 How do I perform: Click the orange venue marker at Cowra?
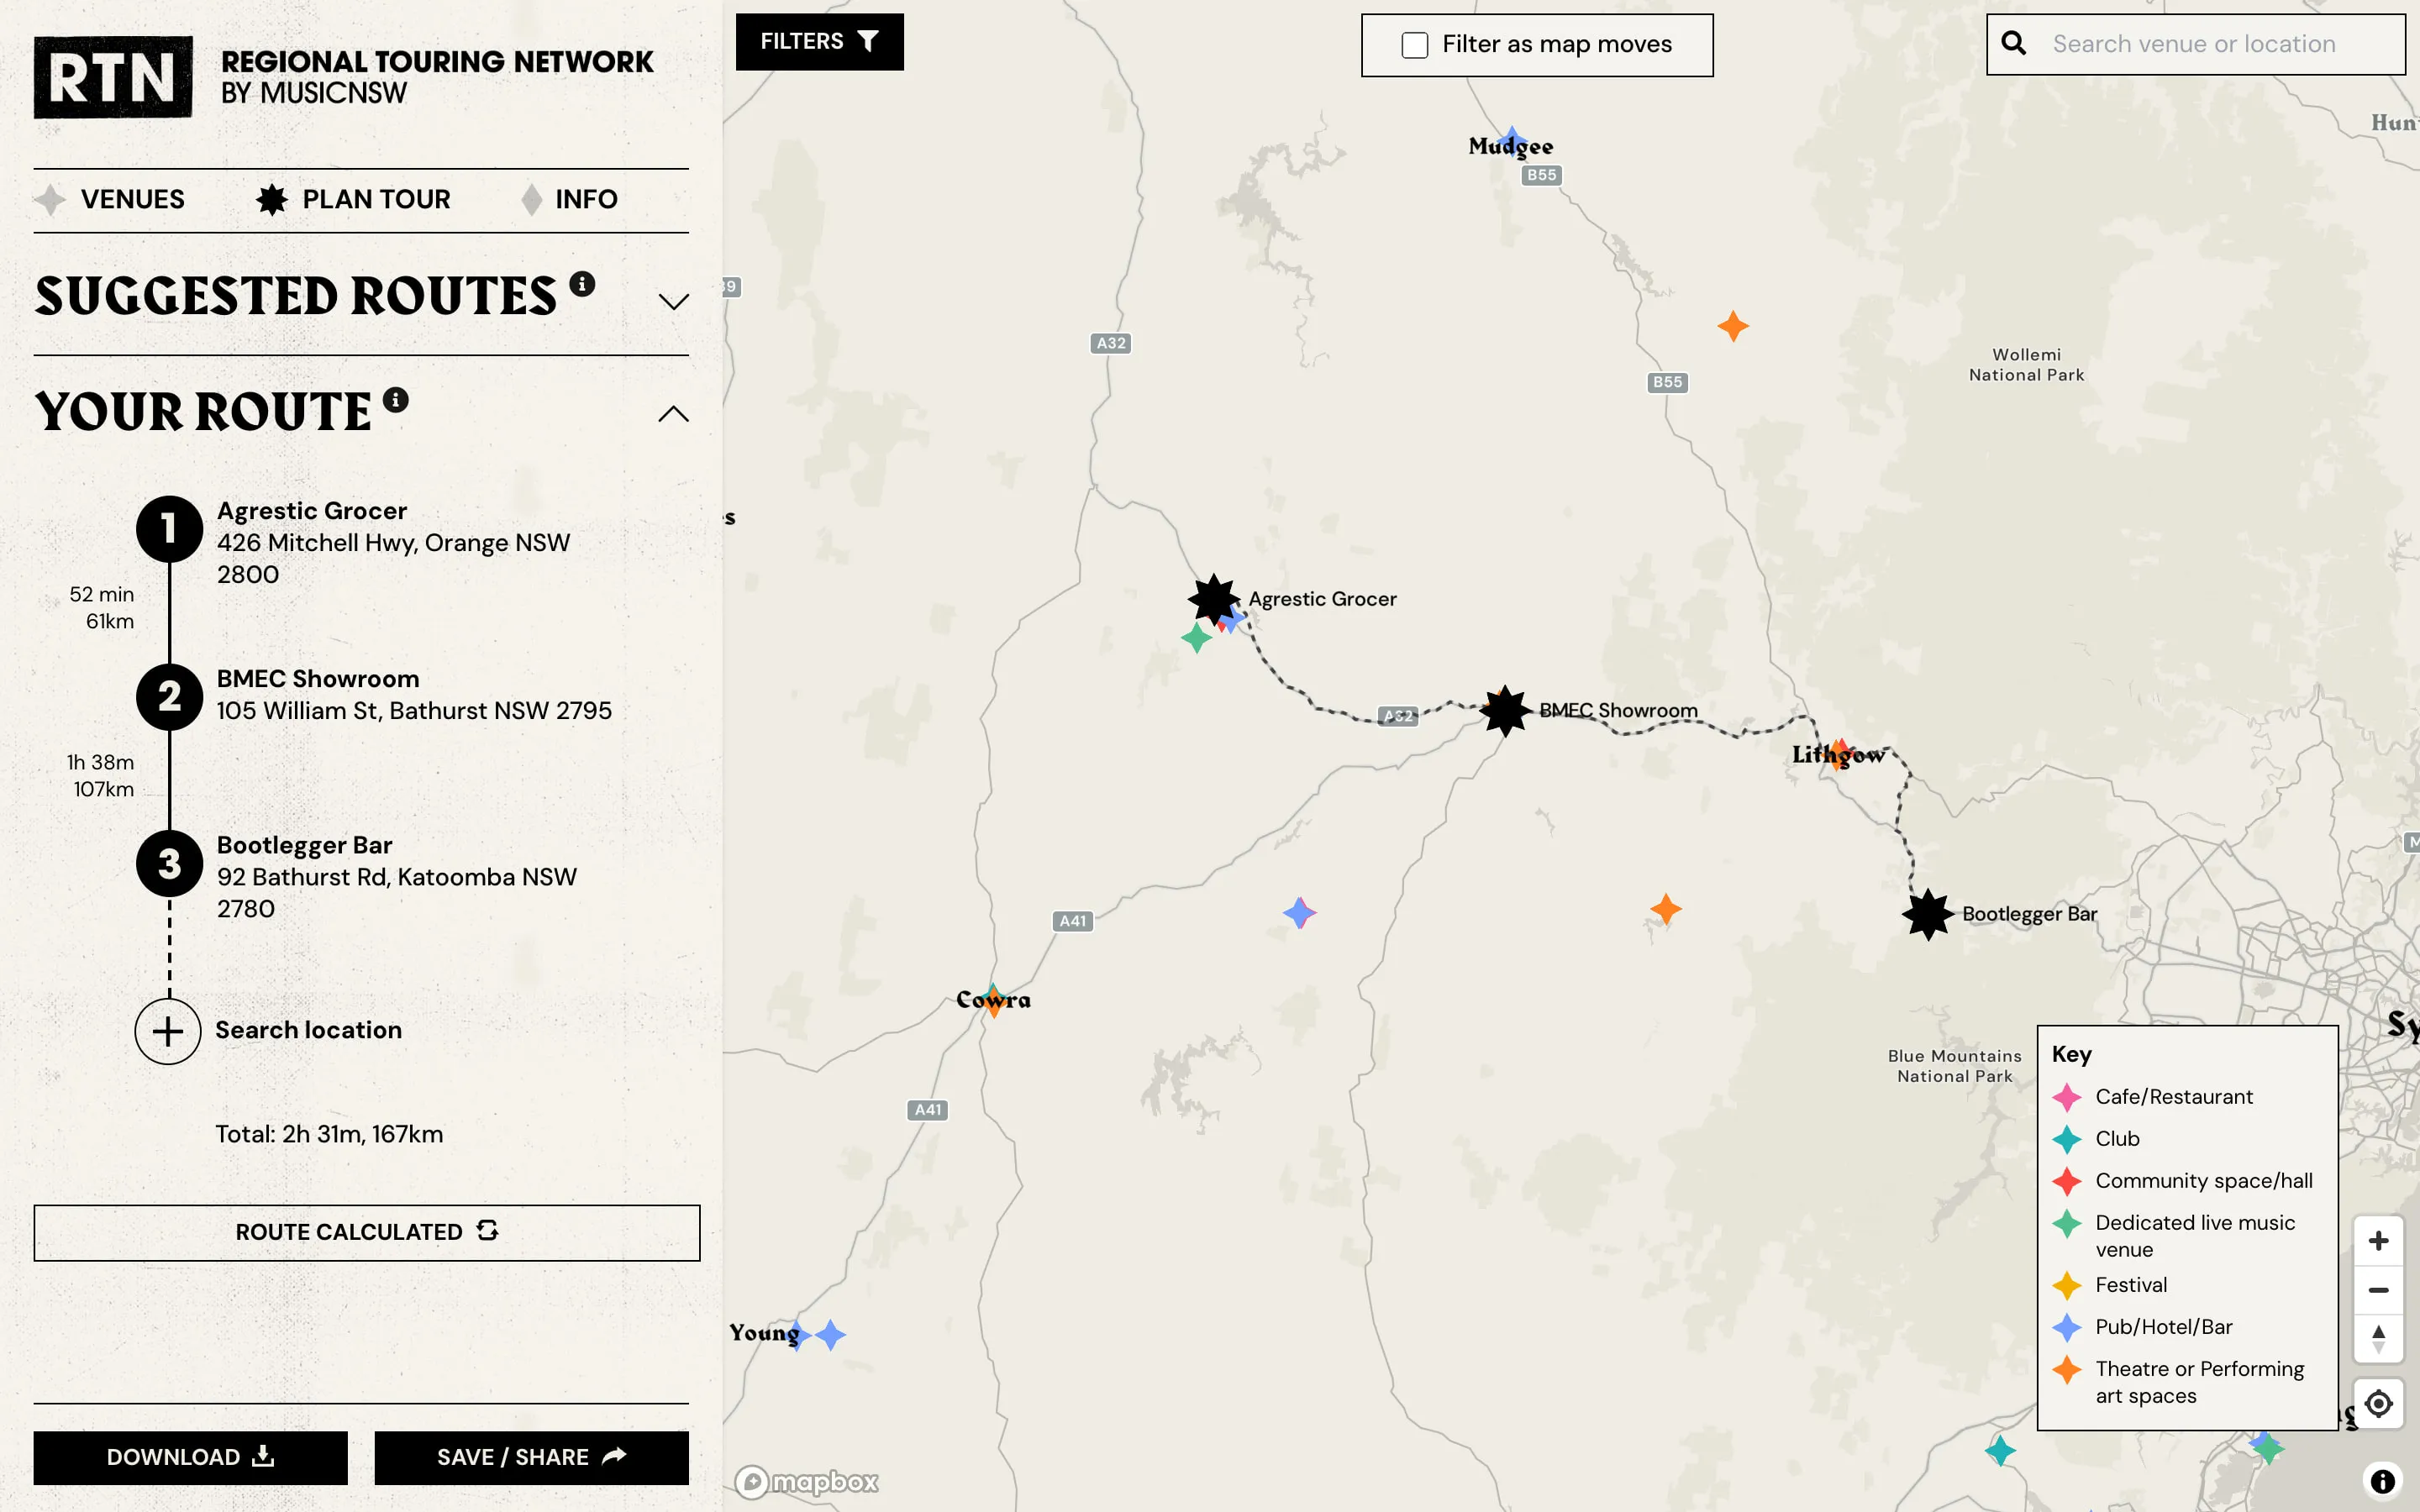[x=993, y=1002]
